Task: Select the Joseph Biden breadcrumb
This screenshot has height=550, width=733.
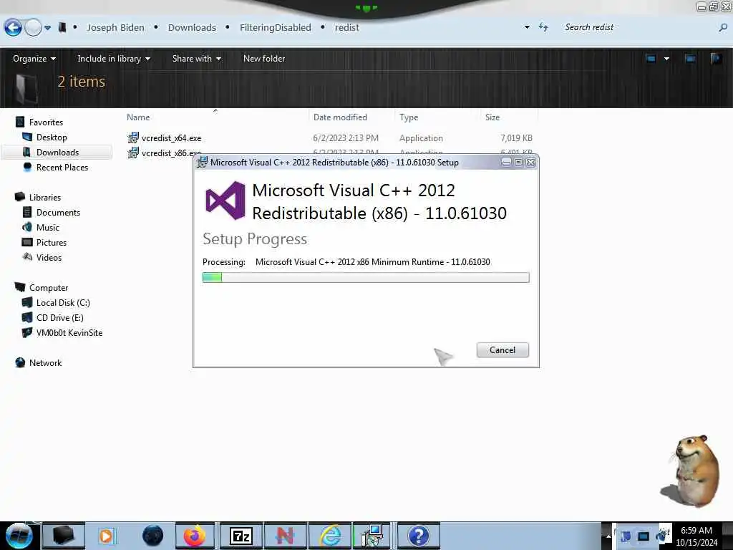Action: [115, 28]
